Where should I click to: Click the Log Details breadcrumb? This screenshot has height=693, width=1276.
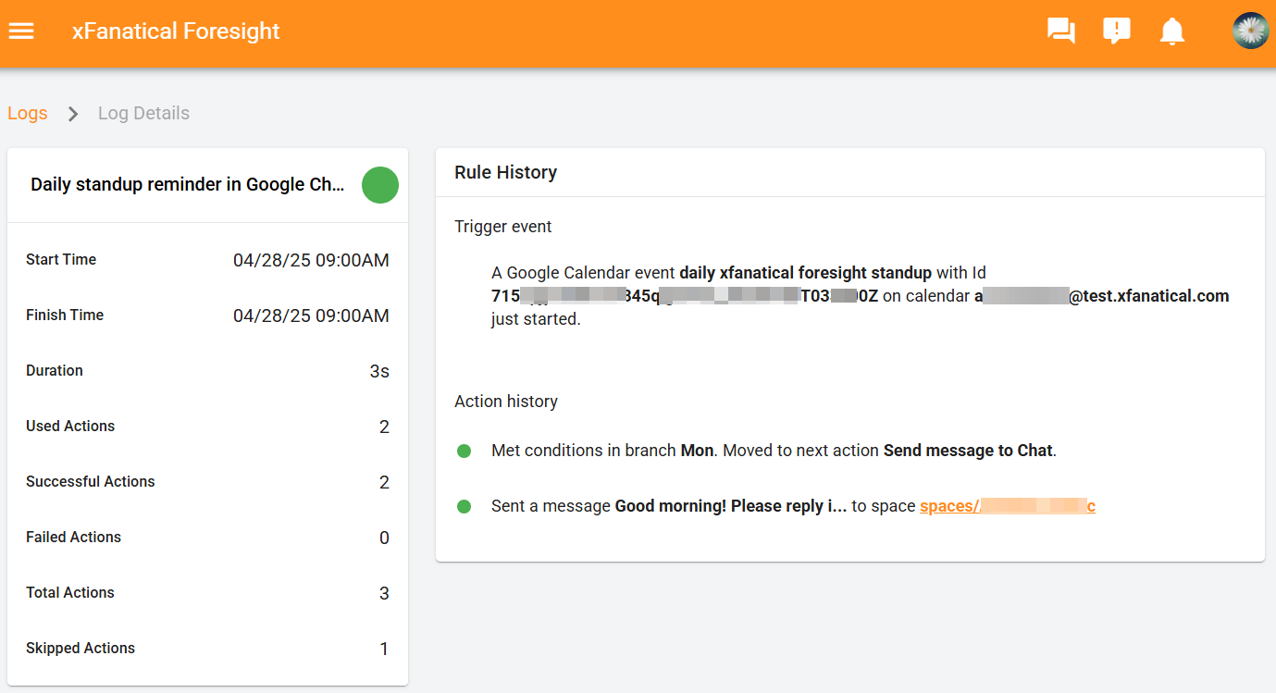pos(143,113)
